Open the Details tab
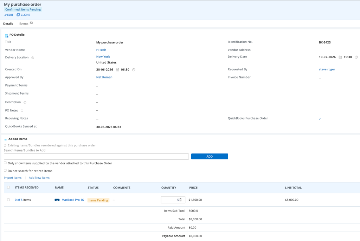This screenshot has height=241, width=360. pos(8,23)
